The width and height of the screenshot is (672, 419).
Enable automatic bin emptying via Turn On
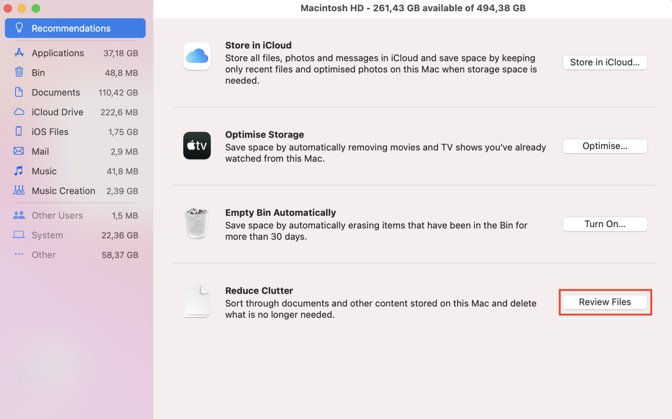pyautogui.click(x=604, y=224)
